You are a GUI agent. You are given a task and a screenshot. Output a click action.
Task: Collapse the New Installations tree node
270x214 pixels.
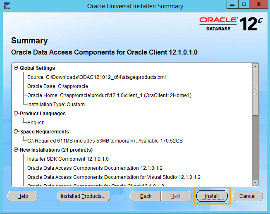16,150
